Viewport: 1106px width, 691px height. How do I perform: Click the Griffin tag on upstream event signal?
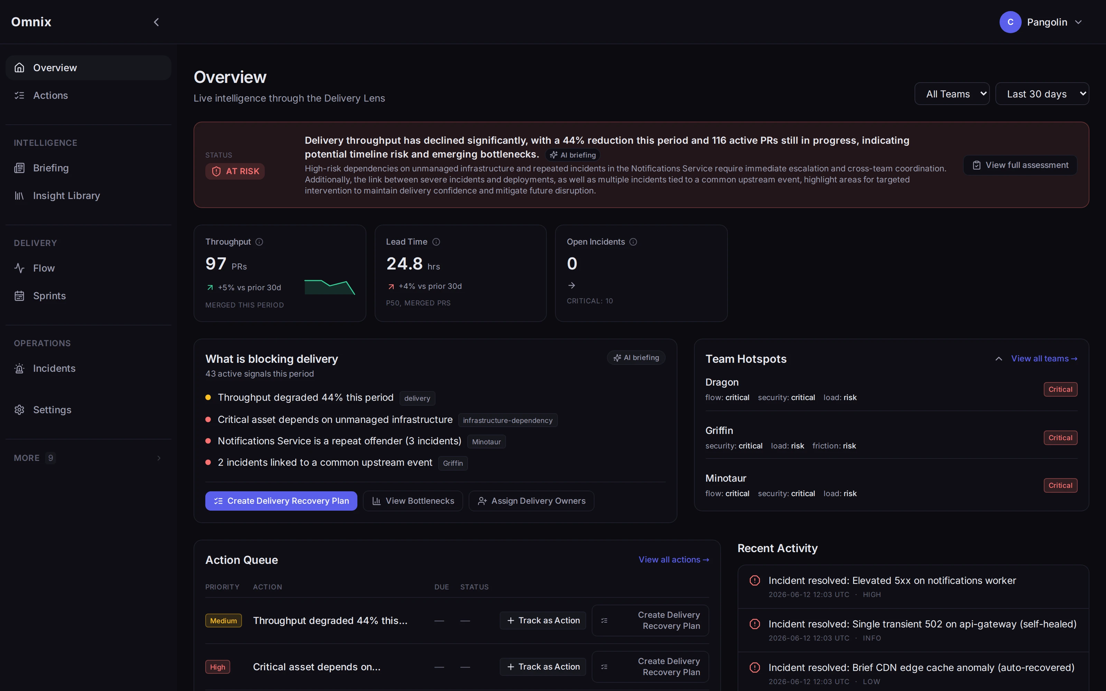click(x=452, y=463)
